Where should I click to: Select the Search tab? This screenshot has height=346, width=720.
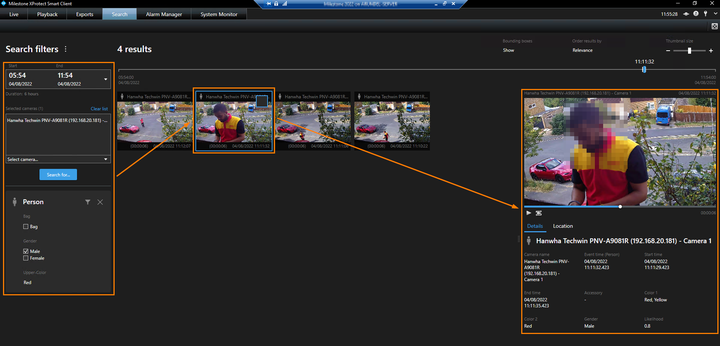pos(119,14)
